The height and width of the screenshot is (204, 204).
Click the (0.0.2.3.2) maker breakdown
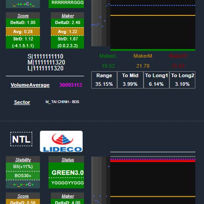[68, 46]
